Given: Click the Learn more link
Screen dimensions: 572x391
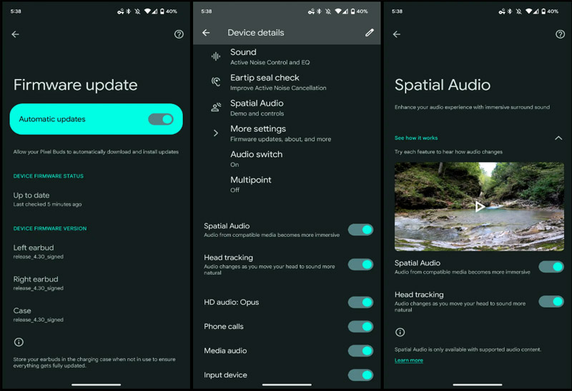Looking at the screenshot, I should 408,360.
